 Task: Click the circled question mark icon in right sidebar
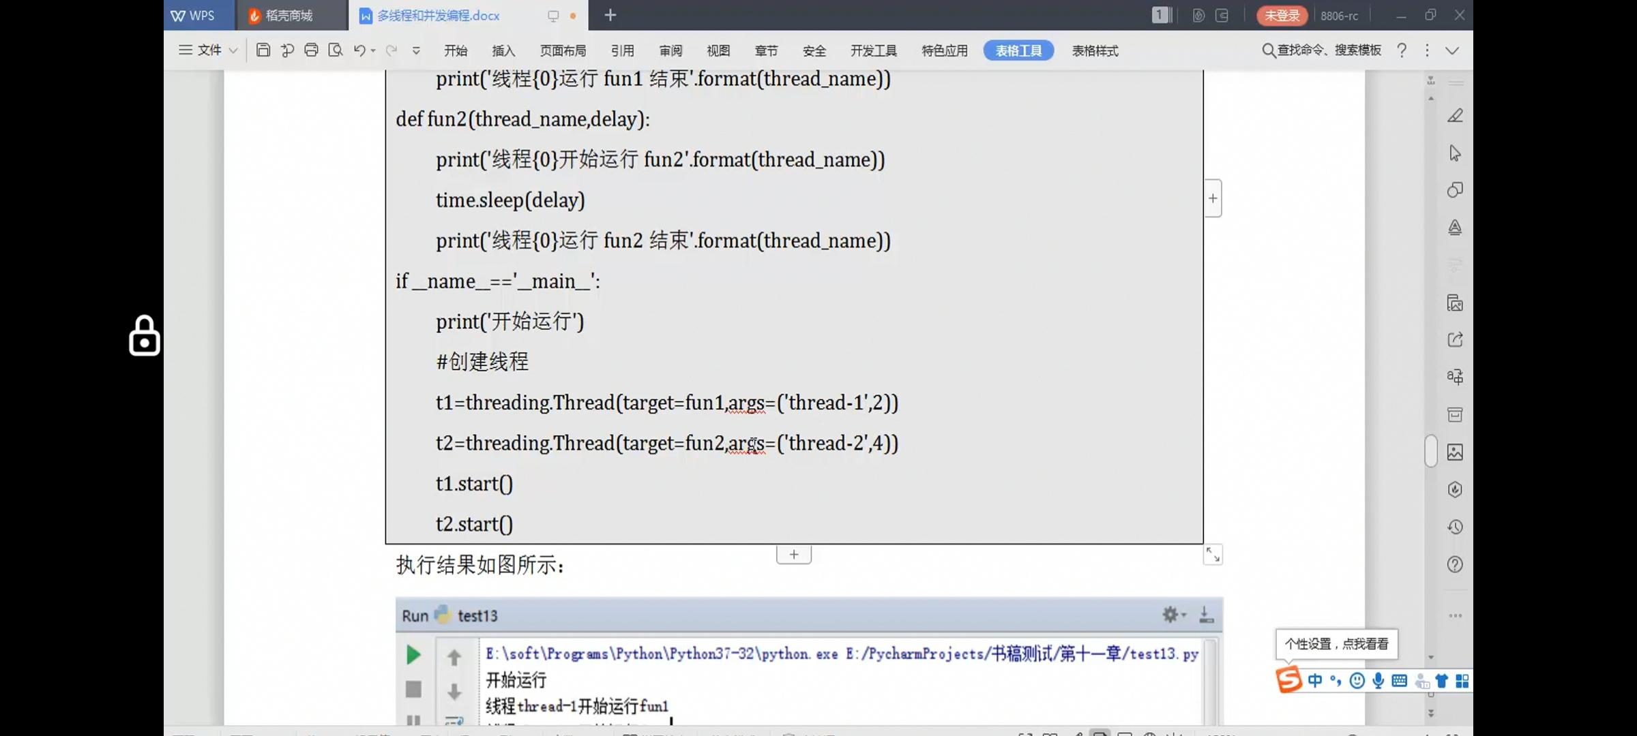click(x=1455, y=564)
